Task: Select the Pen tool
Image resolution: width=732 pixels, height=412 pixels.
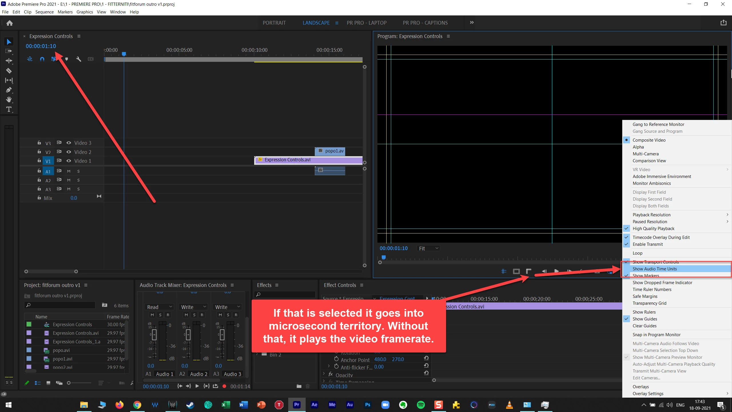Action: point(9,90)
